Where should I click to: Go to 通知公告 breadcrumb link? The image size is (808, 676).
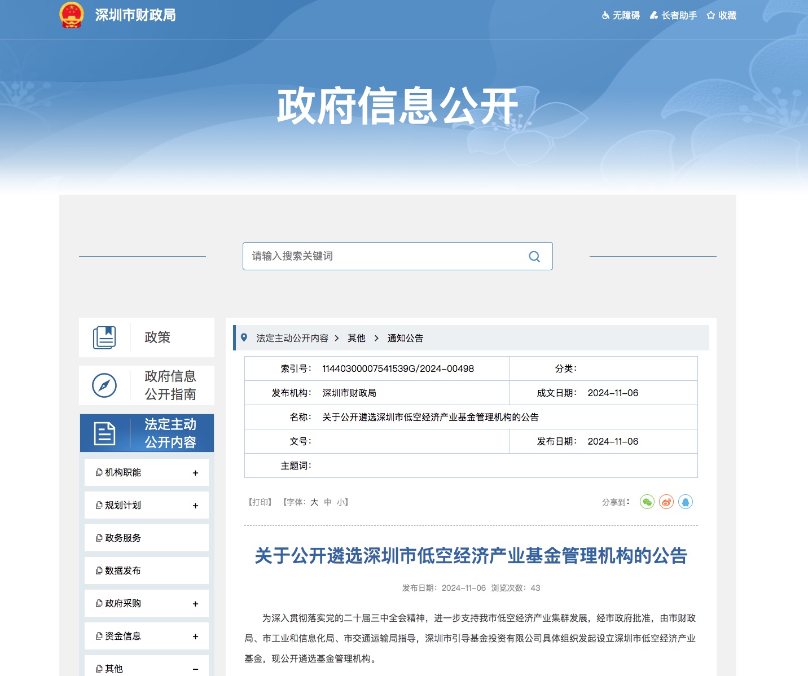click(405, 338)
